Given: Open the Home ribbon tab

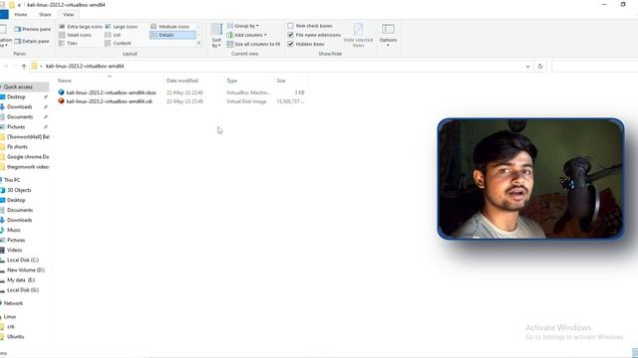Looking at the screenshot, I should (x=20, y=15).
